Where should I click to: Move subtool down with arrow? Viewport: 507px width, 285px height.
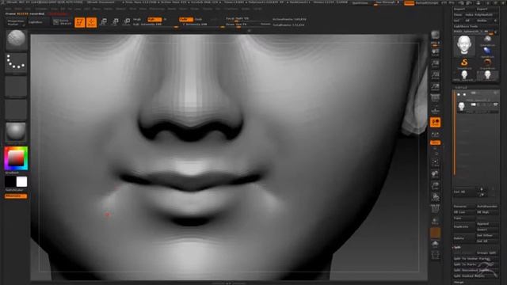click(482, 195)
